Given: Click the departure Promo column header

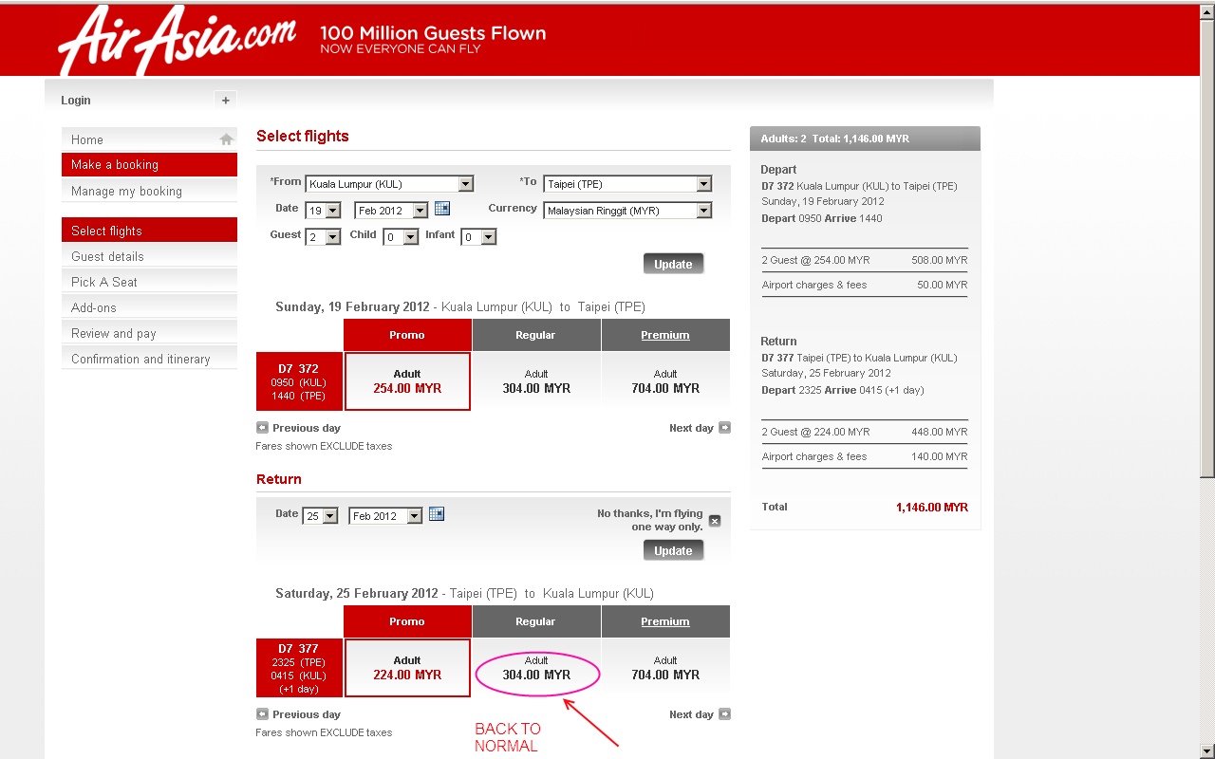Looking at the screenshot, I should point(407,335).
